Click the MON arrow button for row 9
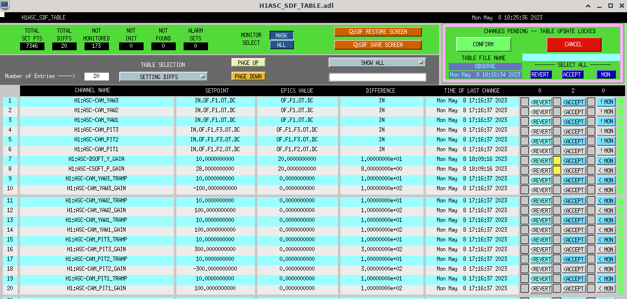Screen dimensions: 627x299 pos(606,180)
